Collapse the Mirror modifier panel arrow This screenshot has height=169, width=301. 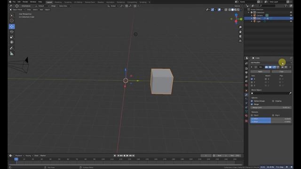pos(252,67)
